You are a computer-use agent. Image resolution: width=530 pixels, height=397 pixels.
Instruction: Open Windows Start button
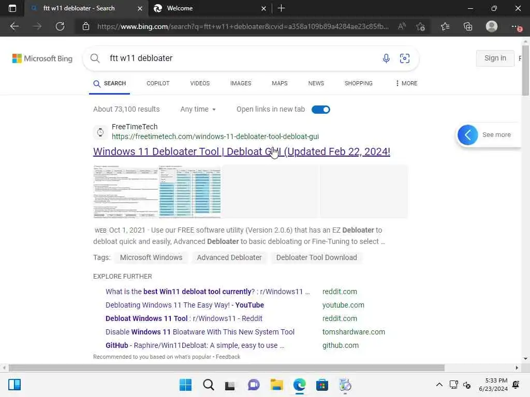coord(185,385)
